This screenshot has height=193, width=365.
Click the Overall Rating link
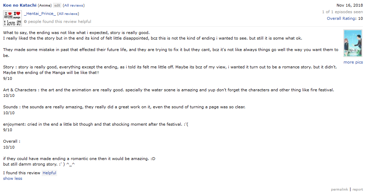pos(341,18)
